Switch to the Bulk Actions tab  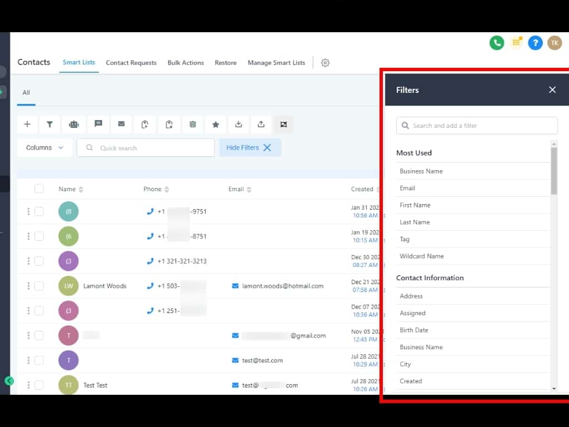click(x=186, y=63)
